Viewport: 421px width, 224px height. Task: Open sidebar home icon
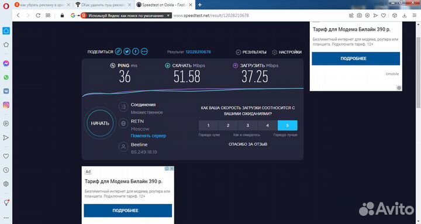pos(6,30)
